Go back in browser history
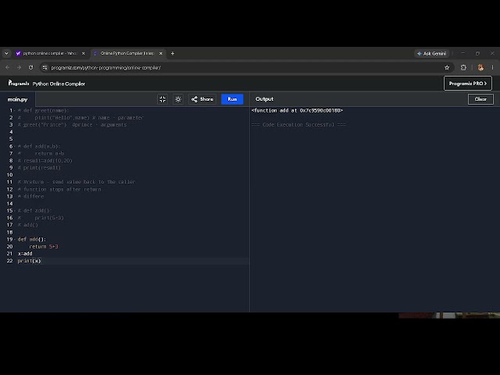Screen dimensions: 500x375 [7, 68]
